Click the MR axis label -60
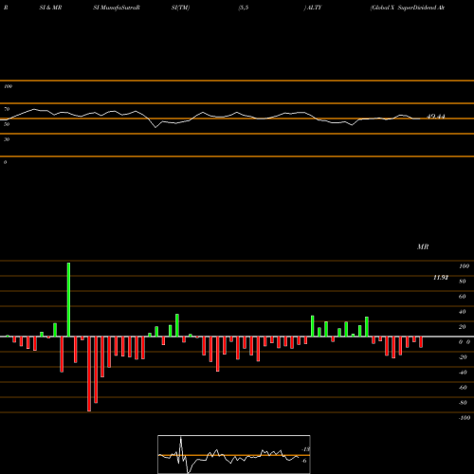 point(463,388)
